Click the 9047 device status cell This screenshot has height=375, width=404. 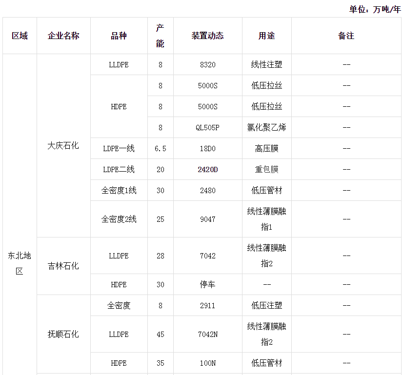pyautogui.click(x=208, y=219)
